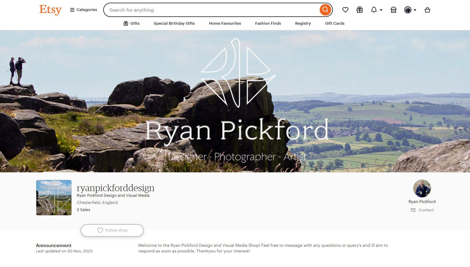
Task: Open the shopping basket icon
Action: pos(427,10)
